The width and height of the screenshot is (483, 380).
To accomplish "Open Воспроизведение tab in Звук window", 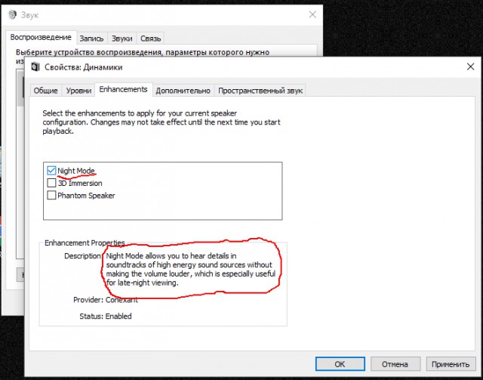I will click(x=41, y=37).
